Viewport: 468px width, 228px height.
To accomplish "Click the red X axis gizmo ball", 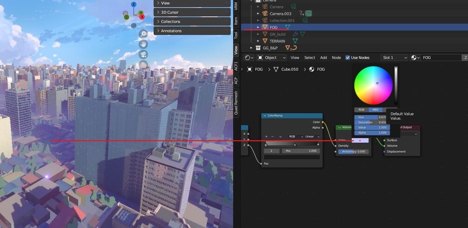I will pyautogui.click(x=142, y=17).
